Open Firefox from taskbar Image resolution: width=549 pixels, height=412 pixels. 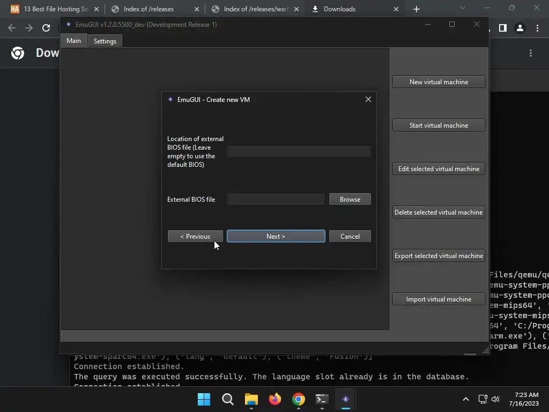point(275,399)
